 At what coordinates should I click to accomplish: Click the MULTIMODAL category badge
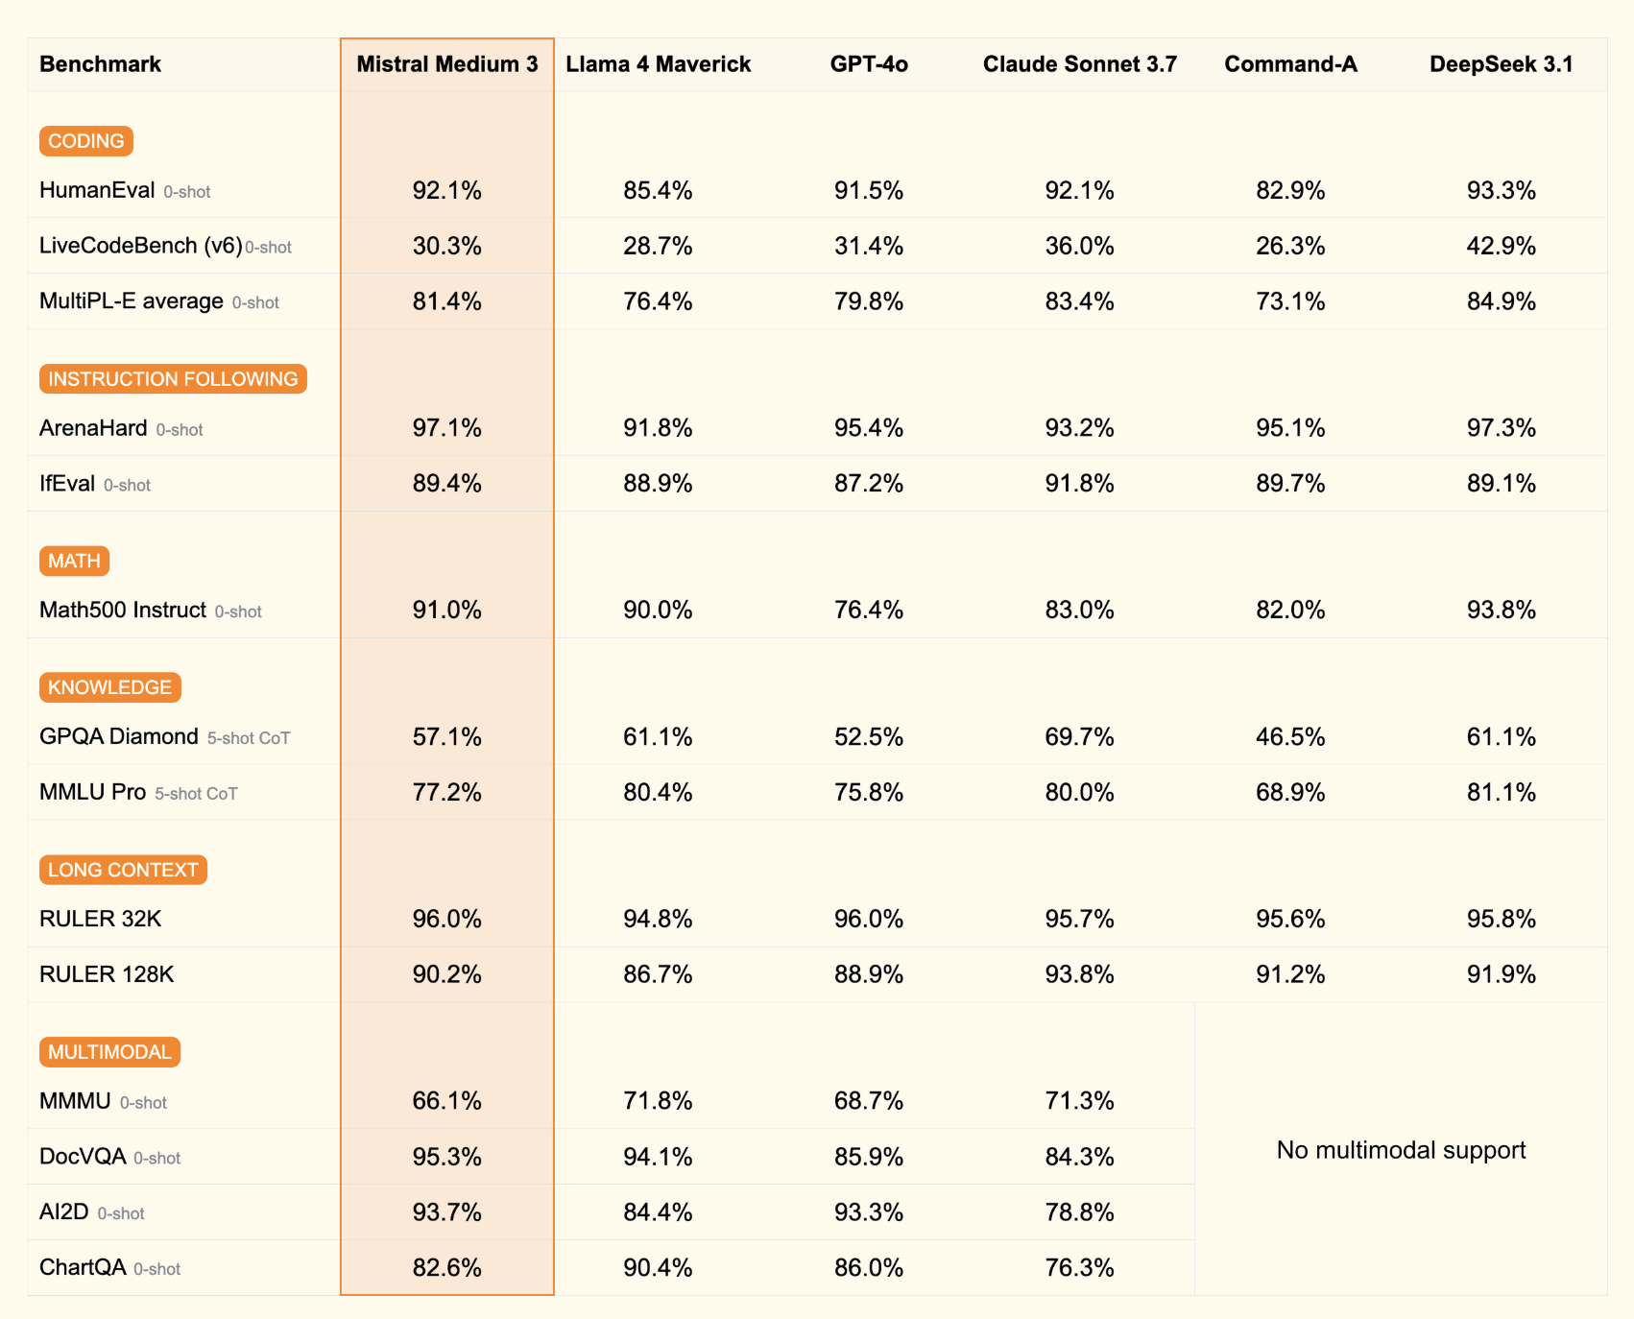109,1052
